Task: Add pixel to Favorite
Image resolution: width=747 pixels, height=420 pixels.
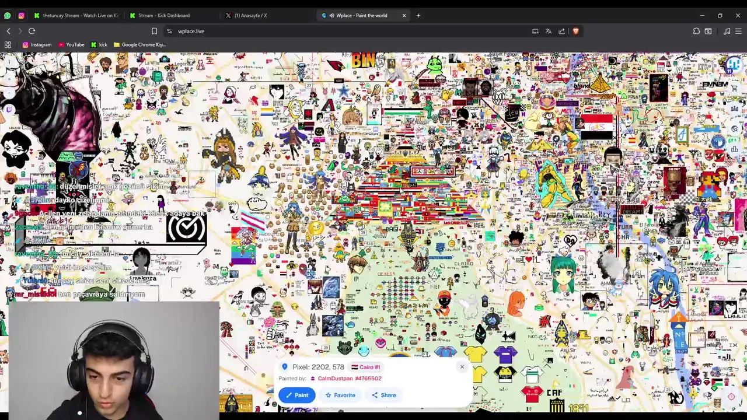Action: (340, 395)
